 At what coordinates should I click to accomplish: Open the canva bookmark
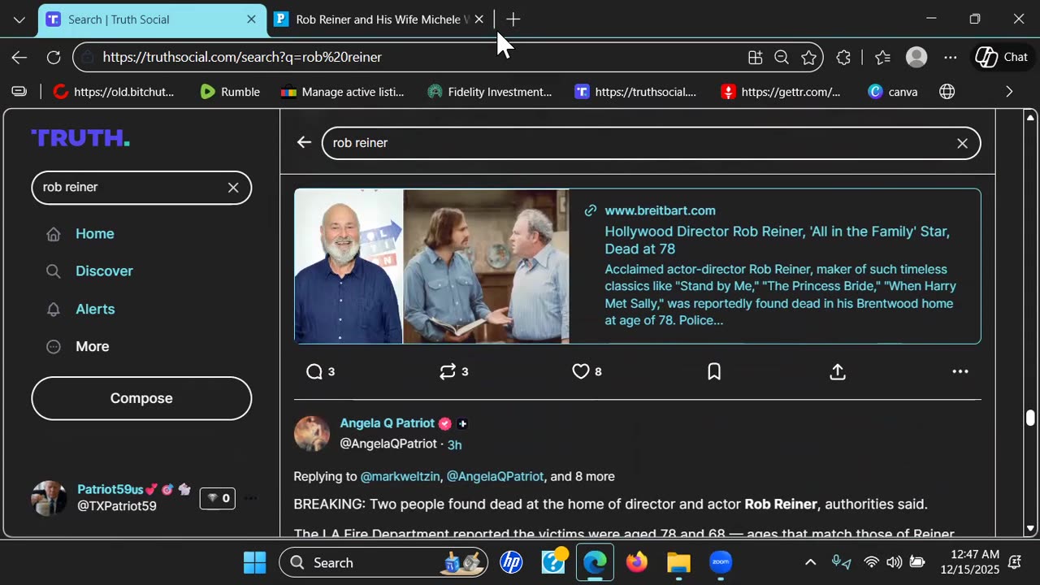coord(893,92)
